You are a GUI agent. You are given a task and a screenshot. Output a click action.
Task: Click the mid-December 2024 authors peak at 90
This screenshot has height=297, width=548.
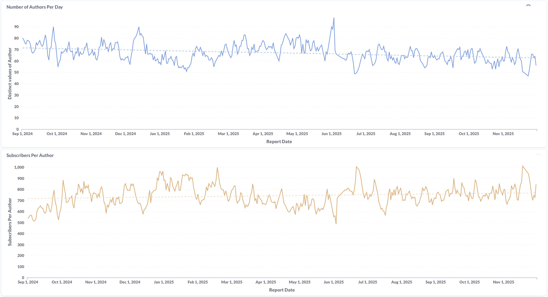tap(139, 27)
